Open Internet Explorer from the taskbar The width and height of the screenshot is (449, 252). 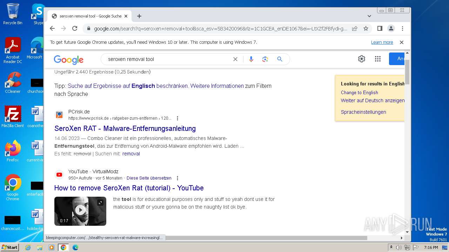pos(28,247)
